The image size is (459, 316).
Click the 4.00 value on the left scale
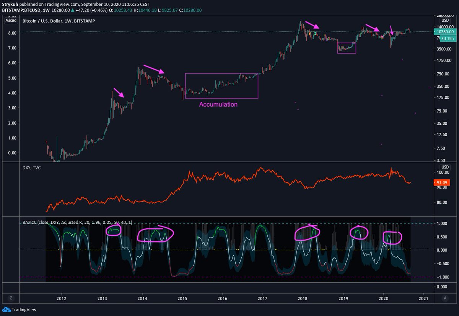pos(12,93)
